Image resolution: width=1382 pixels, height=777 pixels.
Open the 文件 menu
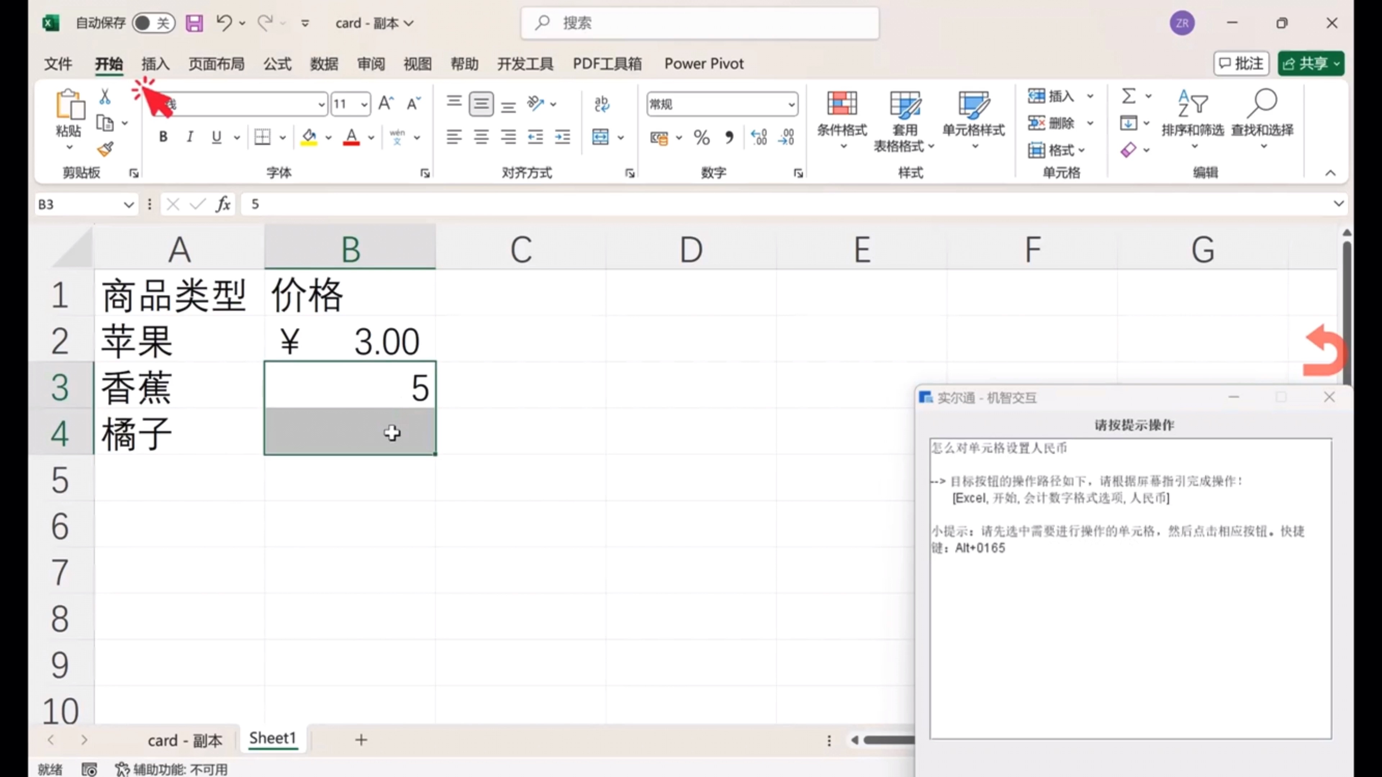coord(58,64)
